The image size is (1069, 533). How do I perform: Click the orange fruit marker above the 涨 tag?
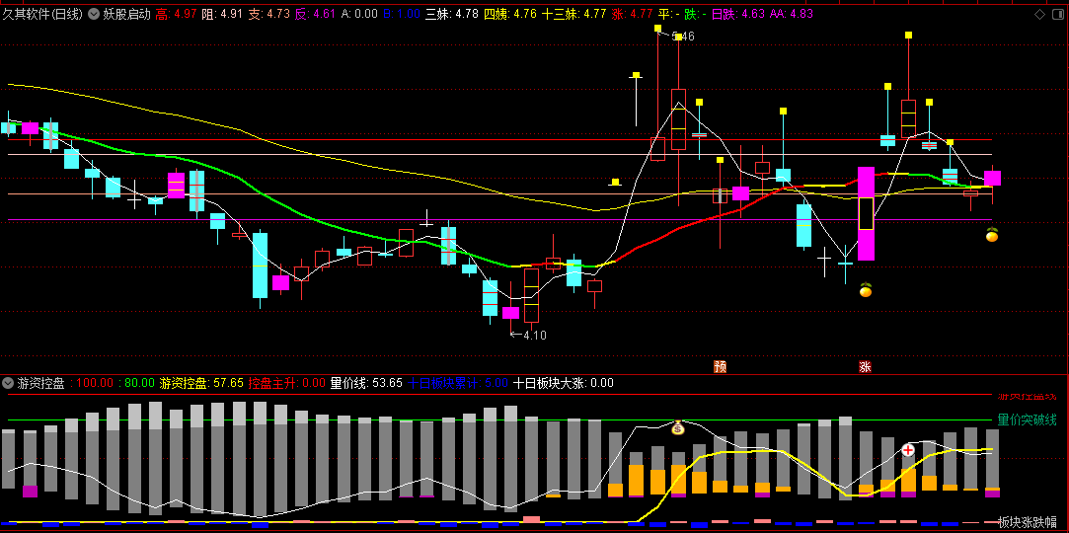point(866,290)
